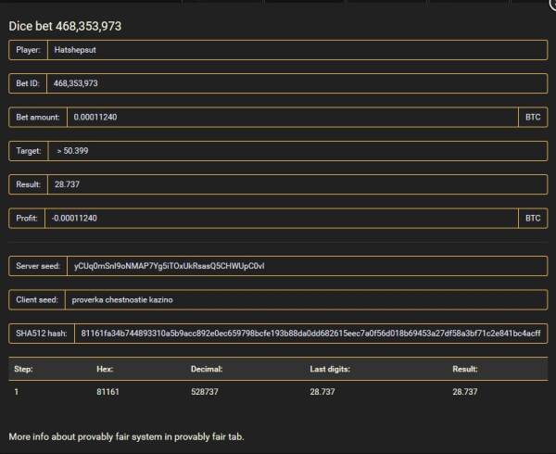Select the Bet ID value field
Screen dimensions: 556x454
pos(297,83)
